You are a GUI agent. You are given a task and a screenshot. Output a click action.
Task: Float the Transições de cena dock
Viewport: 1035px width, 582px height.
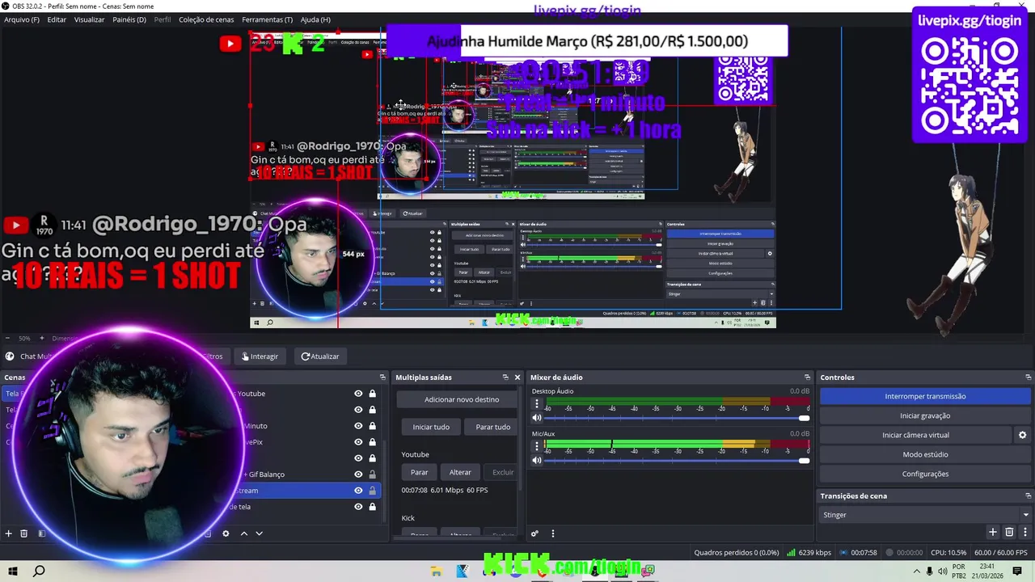click(1028, 496)
